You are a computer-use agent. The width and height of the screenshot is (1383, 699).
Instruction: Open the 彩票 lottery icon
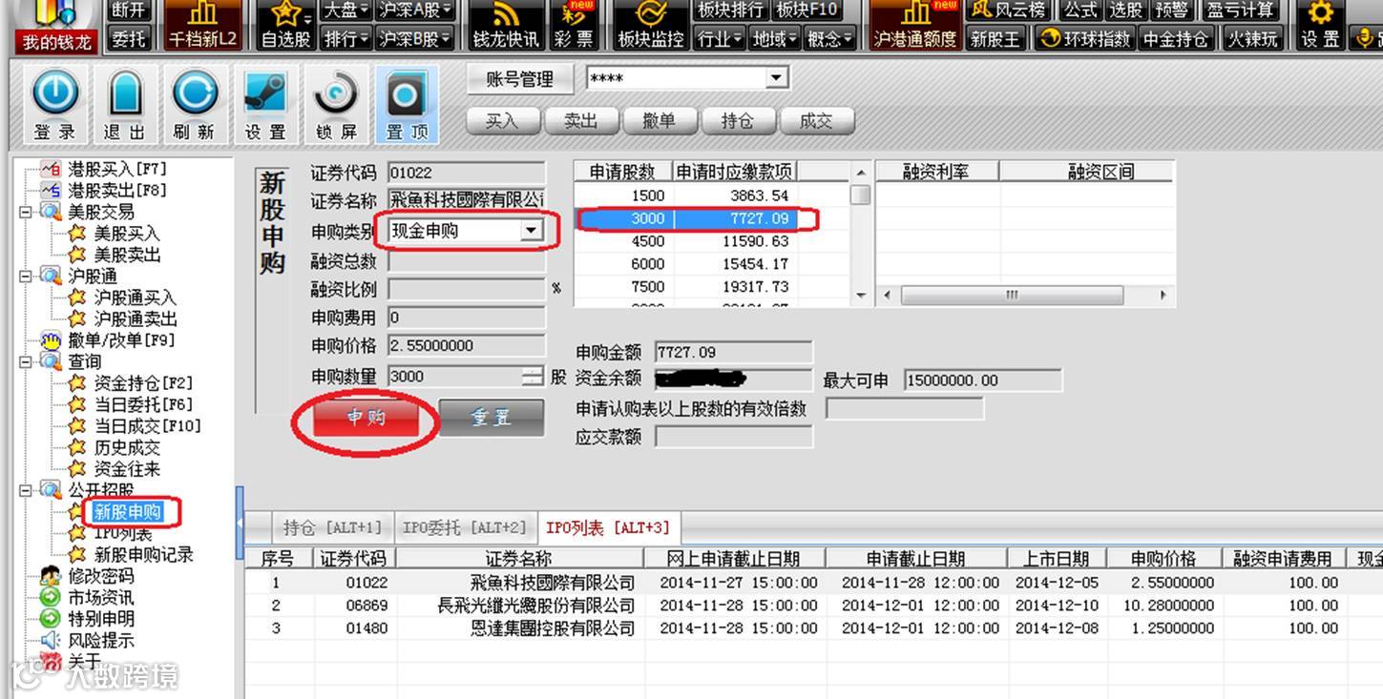[574, 26]
